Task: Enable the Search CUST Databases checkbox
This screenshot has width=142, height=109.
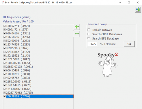Action: coord(89,34)
